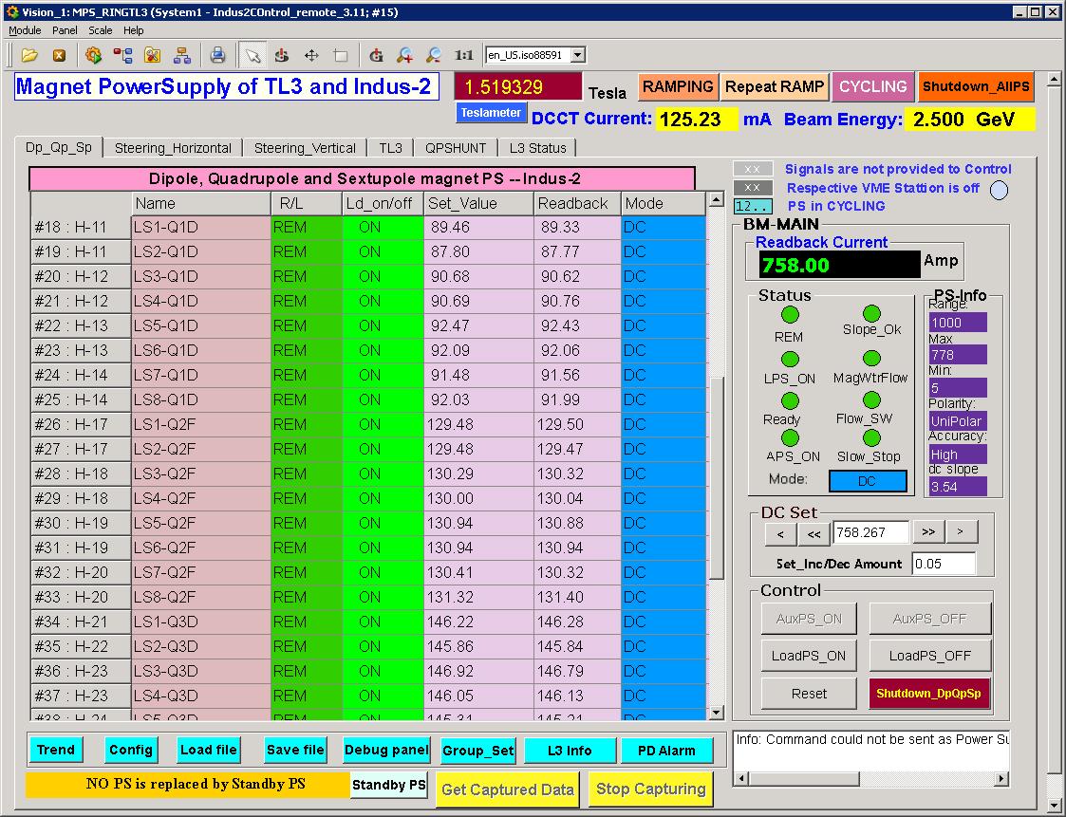The width and height of the screenshot is (1066, 817).
Task: Click the single right arrow DC Set button
Action: (961, 532)
